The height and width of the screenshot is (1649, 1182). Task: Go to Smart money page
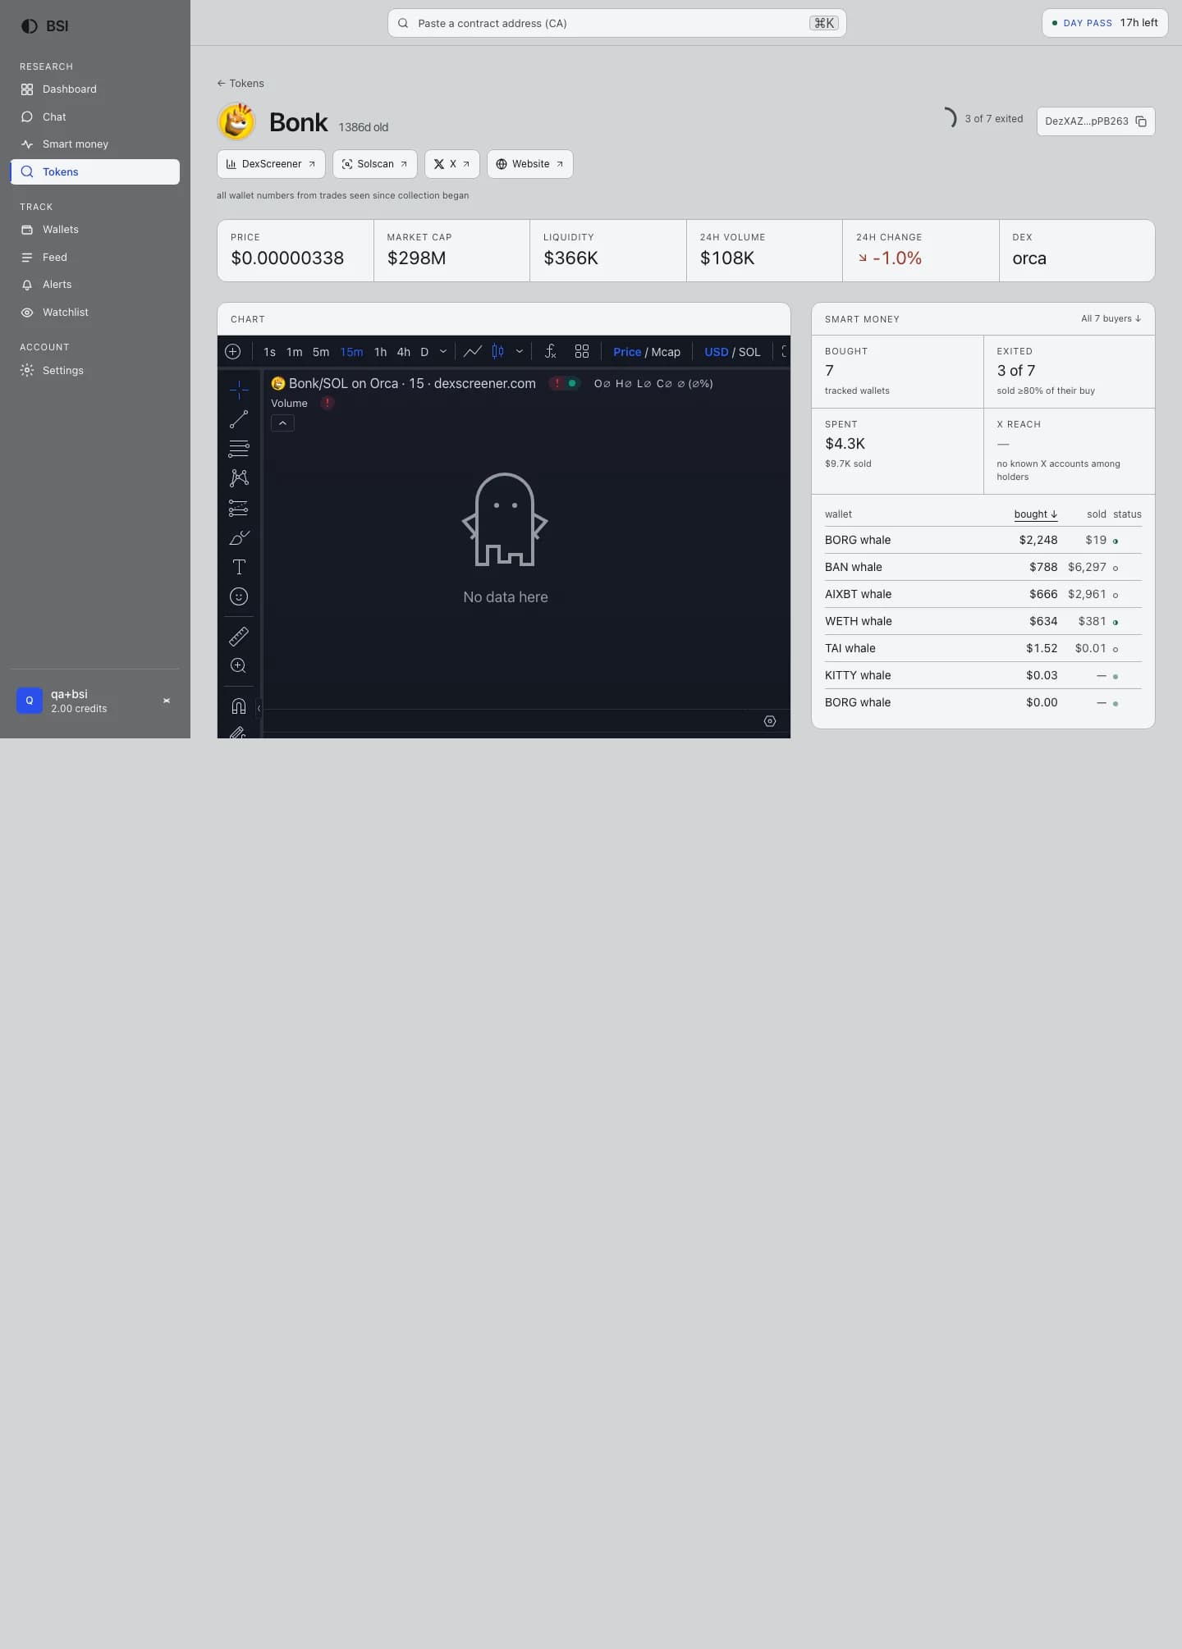[x=95, y=144]
